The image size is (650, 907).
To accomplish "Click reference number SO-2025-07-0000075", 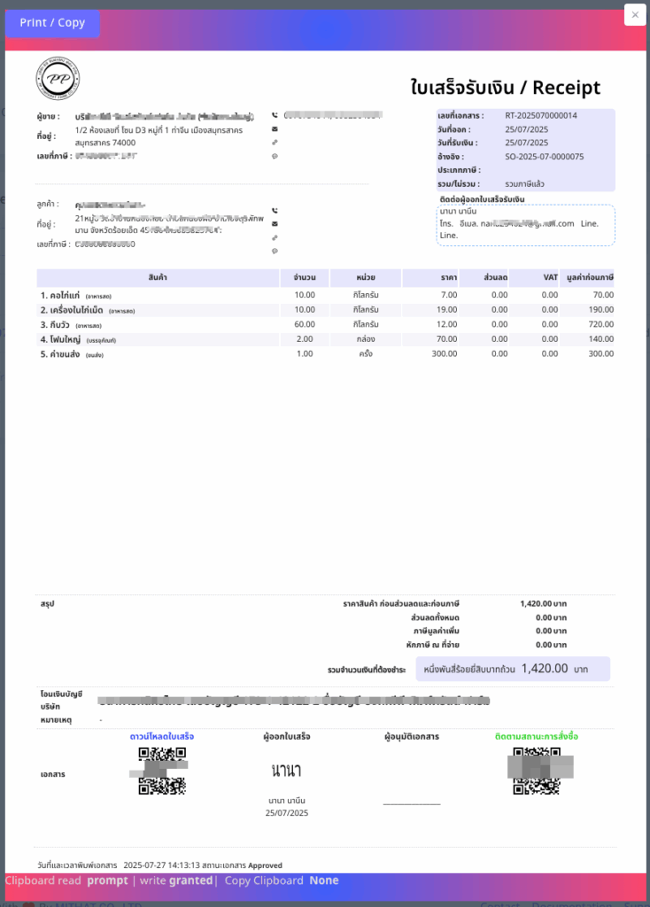I will [544, 156].
